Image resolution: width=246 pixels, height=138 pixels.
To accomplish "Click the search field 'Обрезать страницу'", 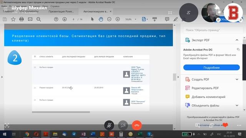I will pyautogui.click(x=213, y=30).
